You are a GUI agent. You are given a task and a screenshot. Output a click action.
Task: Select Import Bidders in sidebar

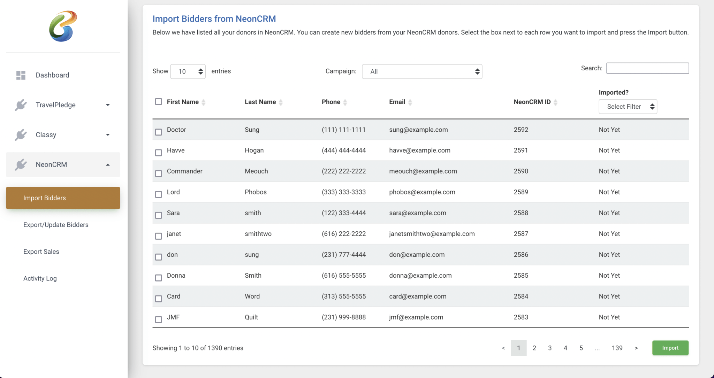coord(63,198)
